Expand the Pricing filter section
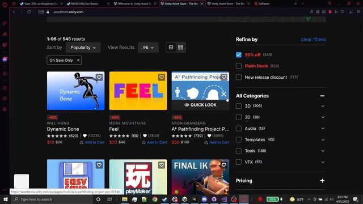Viewport: 363px width, 204px height. tap(322, 181)
